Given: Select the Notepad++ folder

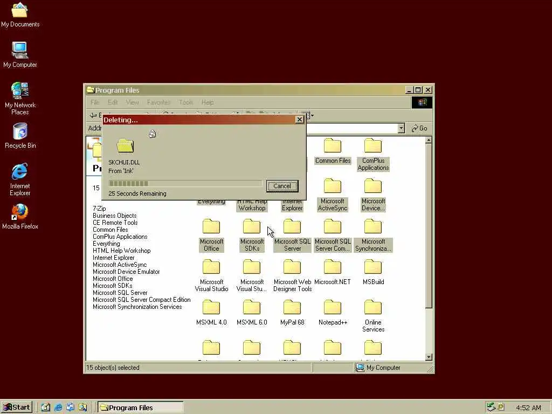Looking at the screenshot, I should (x=333, y=313).
